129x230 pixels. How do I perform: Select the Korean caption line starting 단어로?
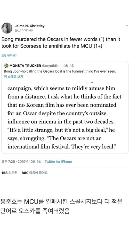click(35, 211)
